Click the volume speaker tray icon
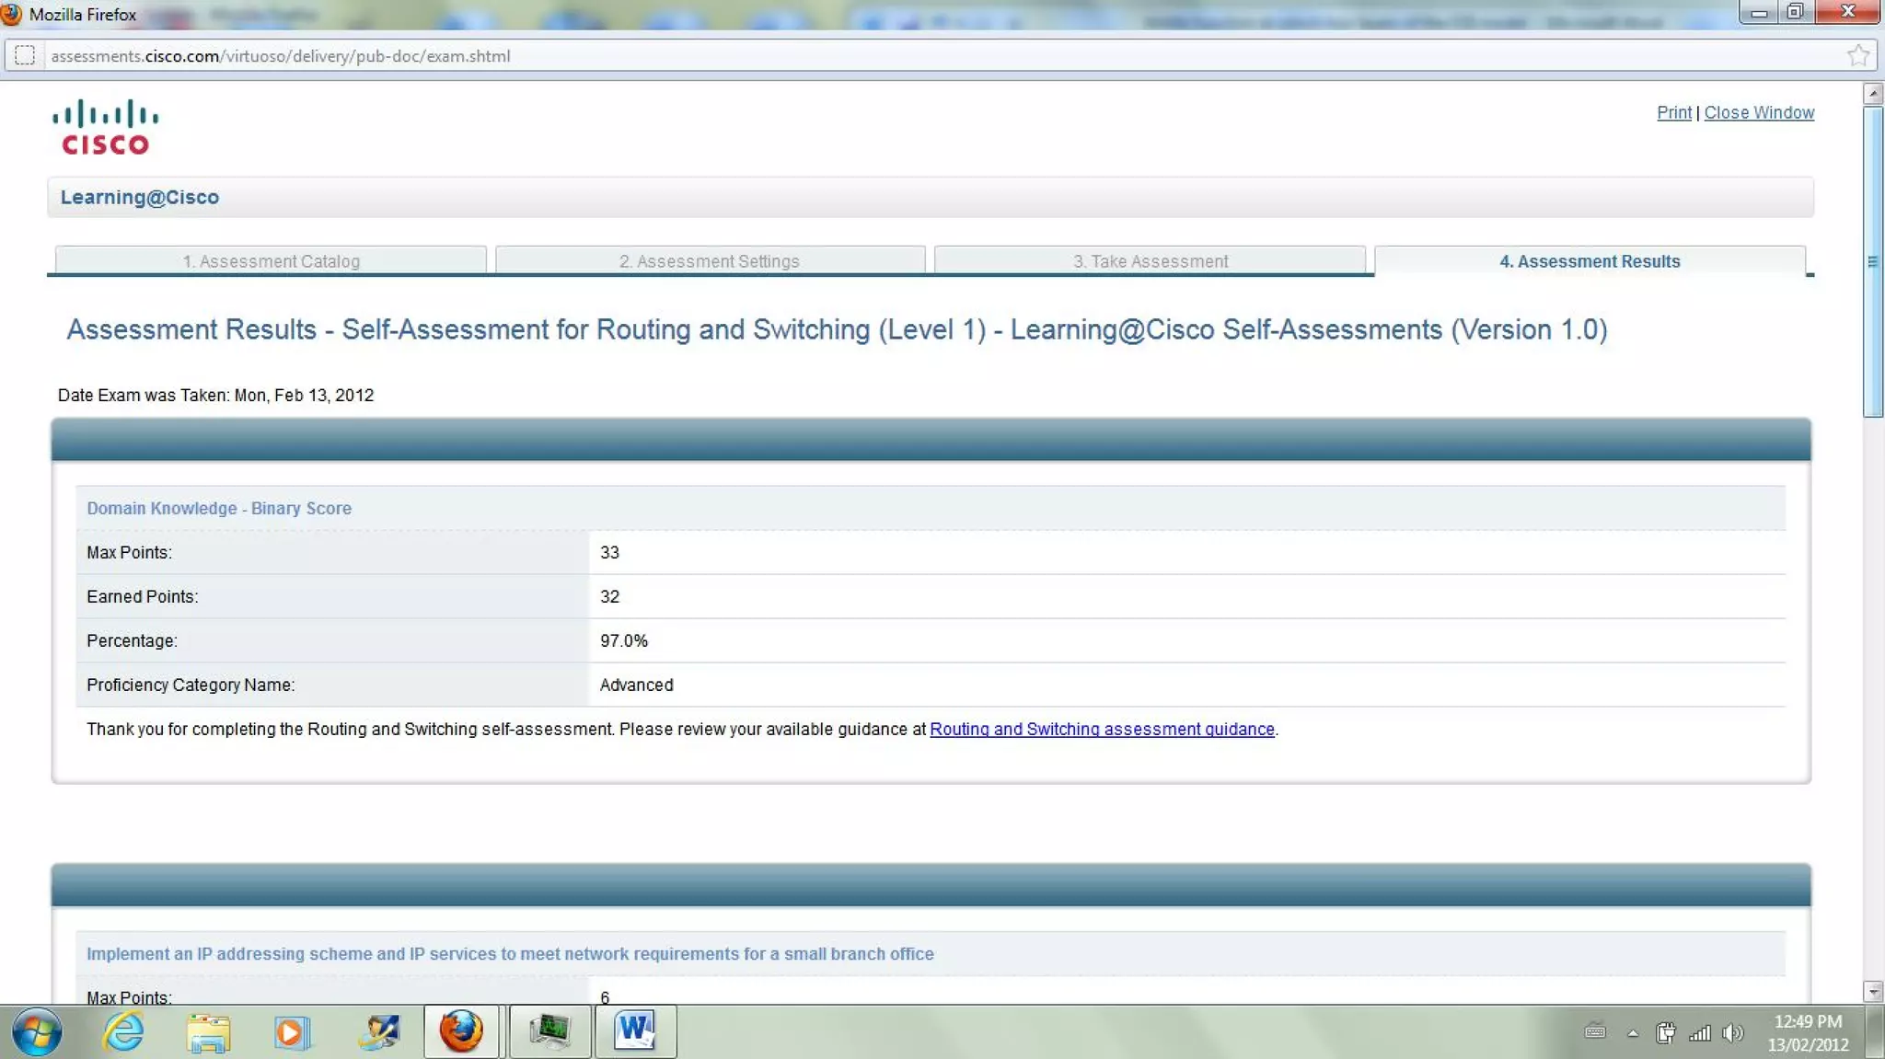This screenshot has height=1059, width=1885. [1733, 1033]
